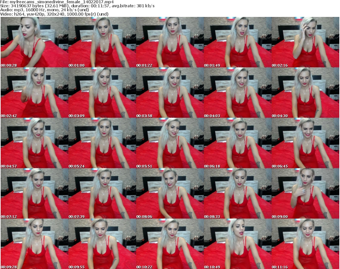
Task: Pick the thumbnail marked 00:07:12
Action: [35, 193]
